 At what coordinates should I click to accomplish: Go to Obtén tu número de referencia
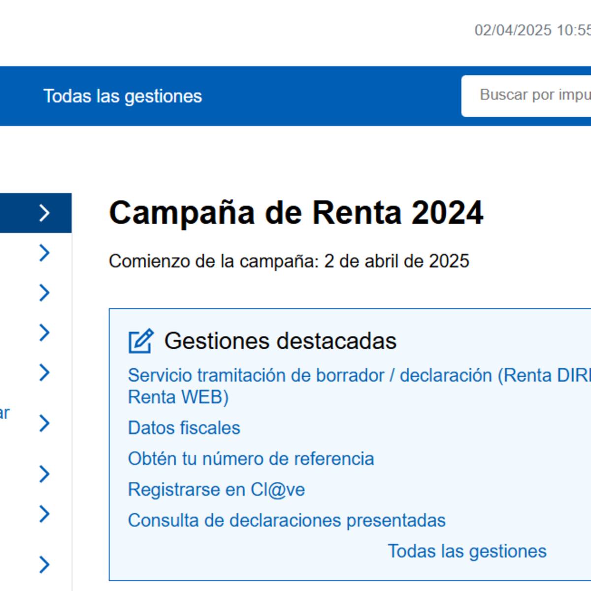coord(251,459)
